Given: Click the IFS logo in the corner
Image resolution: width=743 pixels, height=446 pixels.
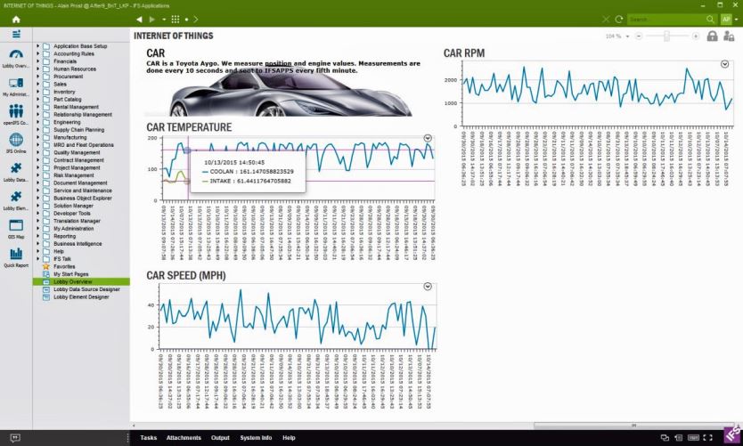Looking at the screenshot, I should [x=732, y=435].
